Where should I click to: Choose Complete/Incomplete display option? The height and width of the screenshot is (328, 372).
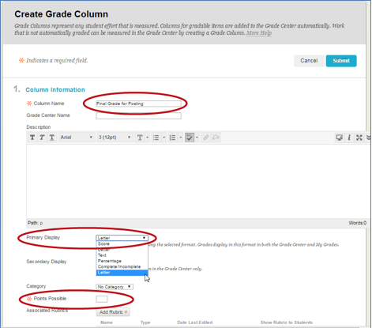(119, 266)
